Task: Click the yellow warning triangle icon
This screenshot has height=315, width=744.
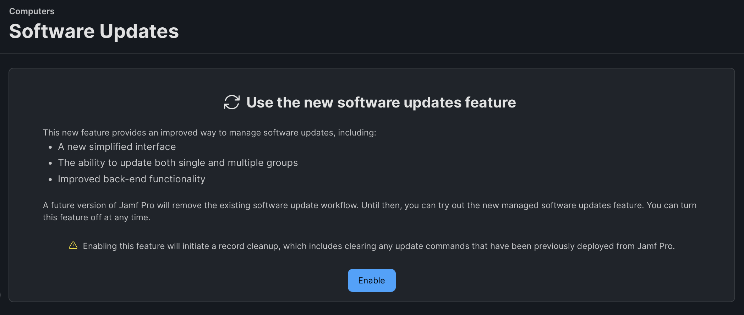Action: click(73, 245)
